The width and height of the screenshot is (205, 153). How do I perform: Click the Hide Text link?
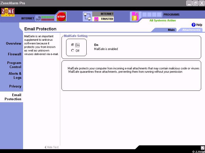coord(52,147)
